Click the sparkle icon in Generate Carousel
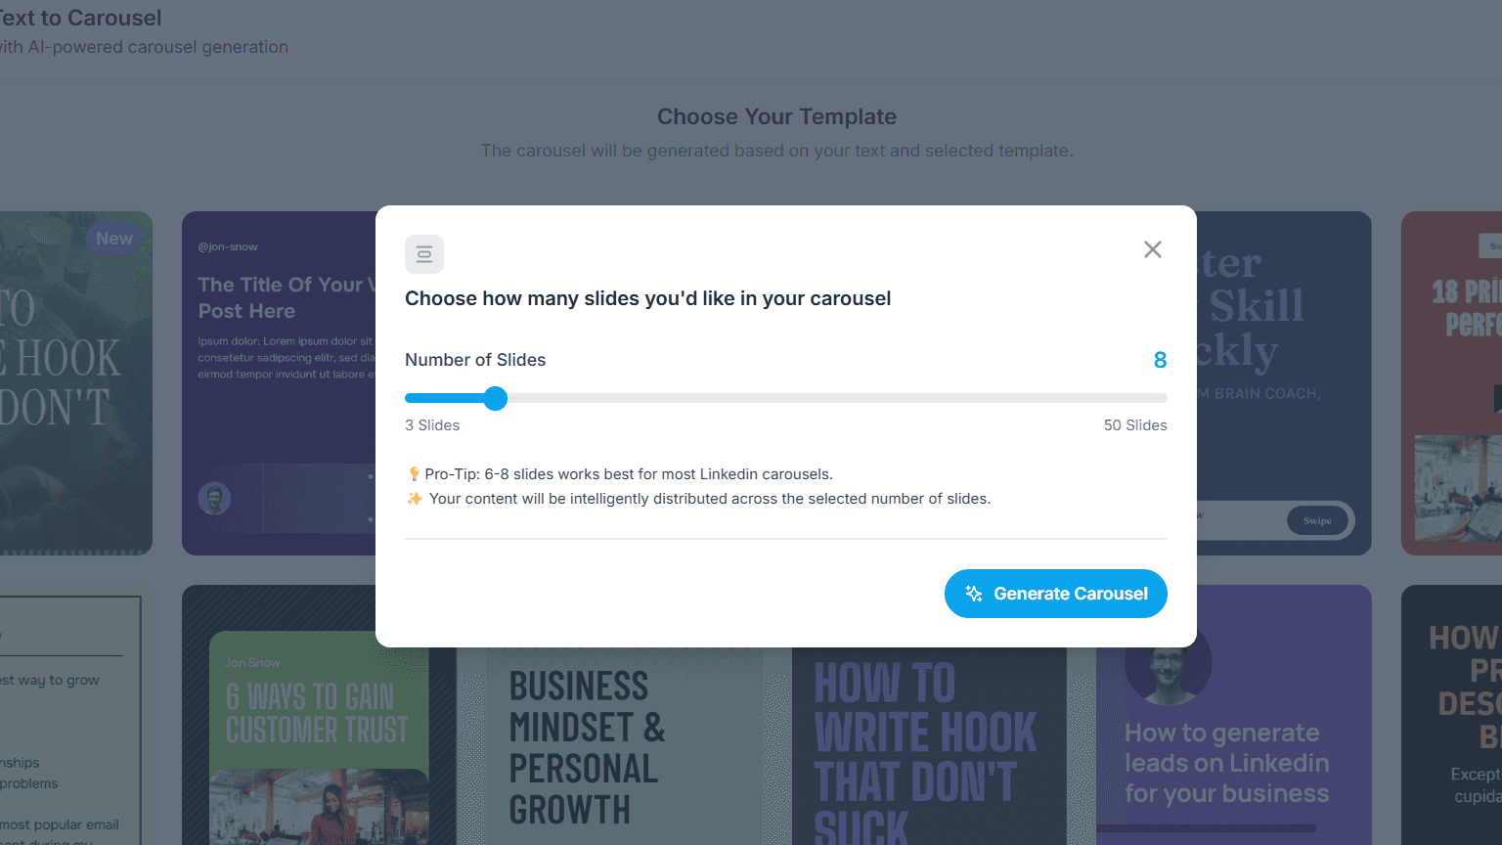Viewport: 1502px width, 845px height. (974, 594)
